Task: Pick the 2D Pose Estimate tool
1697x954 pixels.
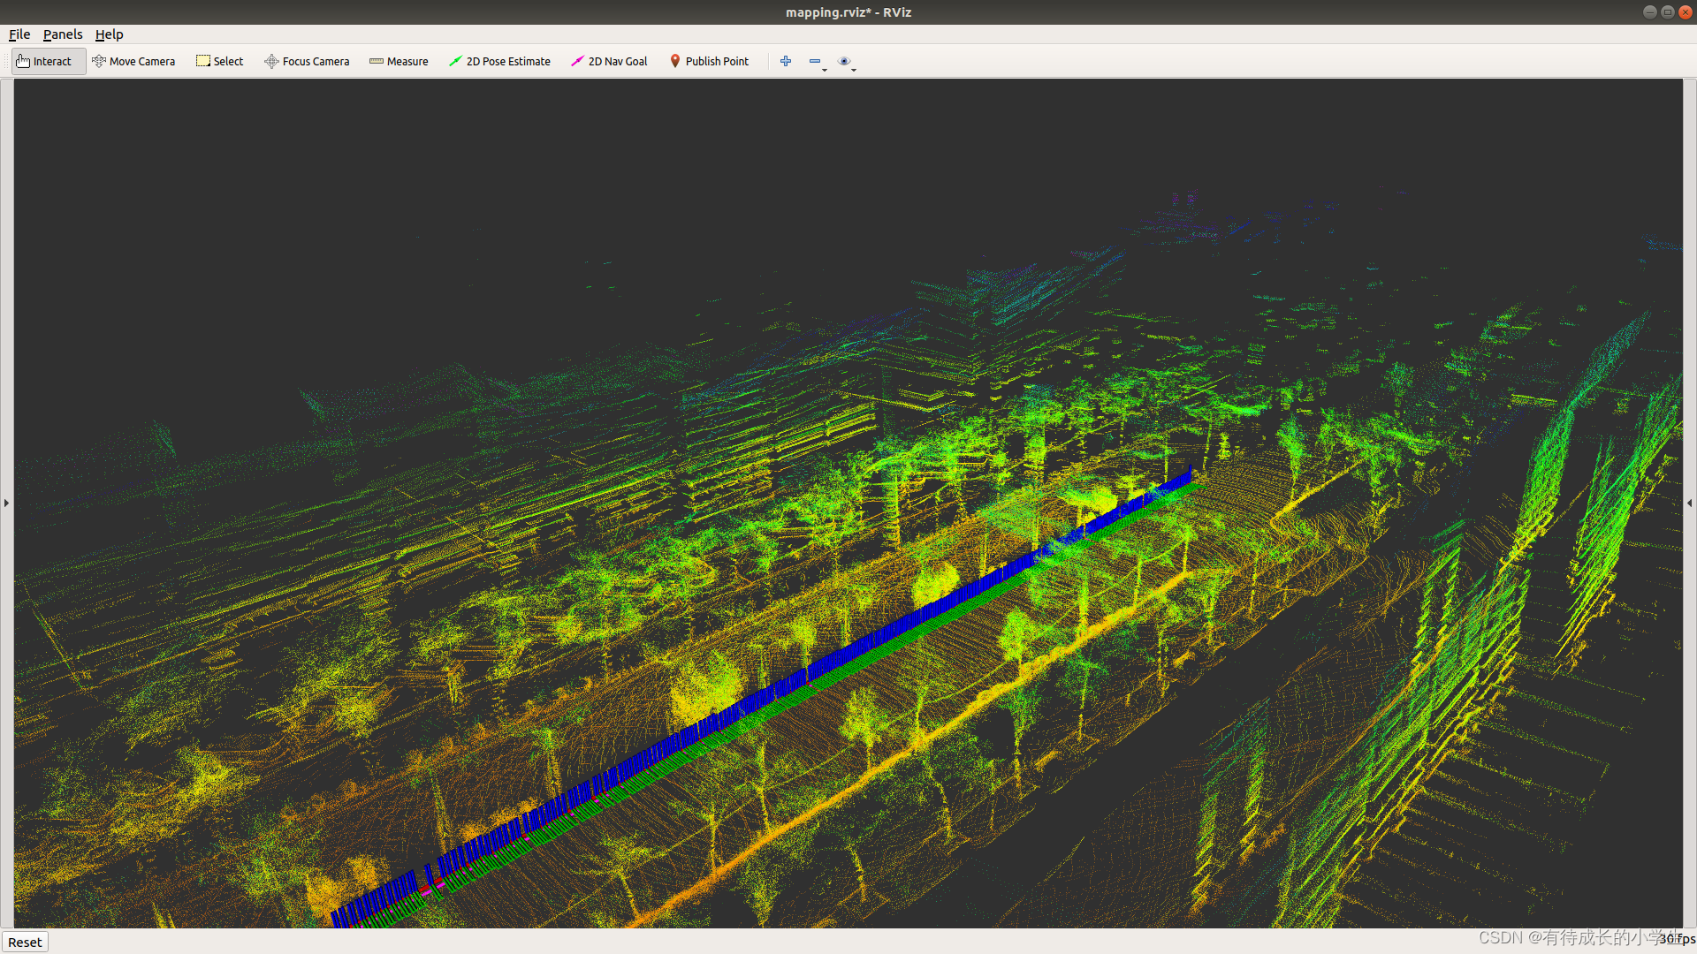Action: 499,61
